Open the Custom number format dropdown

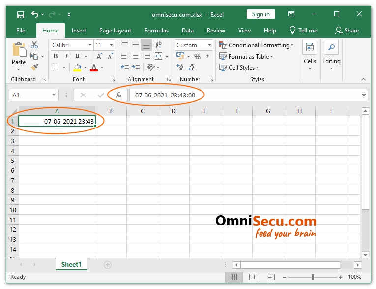(209, 45)
